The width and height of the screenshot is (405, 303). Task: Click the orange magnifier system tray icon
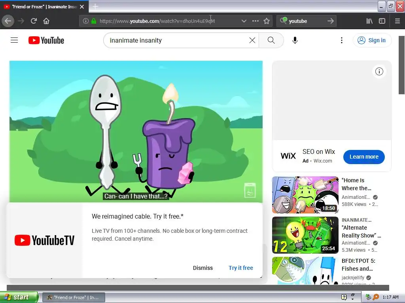pyautogui.click(x=376, y=297)
